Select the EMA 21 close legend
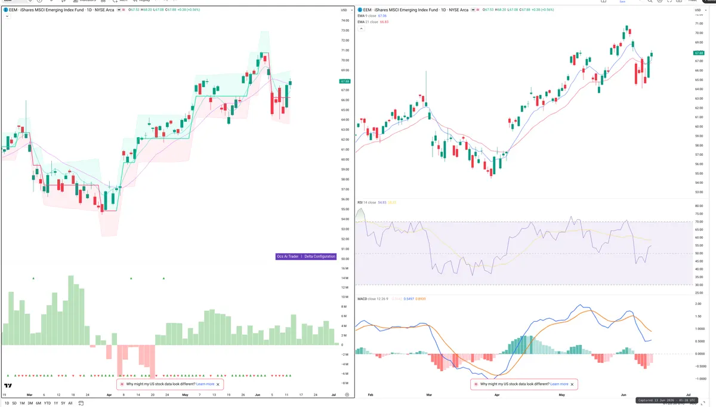Image resolution: width=716 pixels, height=407 pixels. pyautogui.click(x=368, y=21)
